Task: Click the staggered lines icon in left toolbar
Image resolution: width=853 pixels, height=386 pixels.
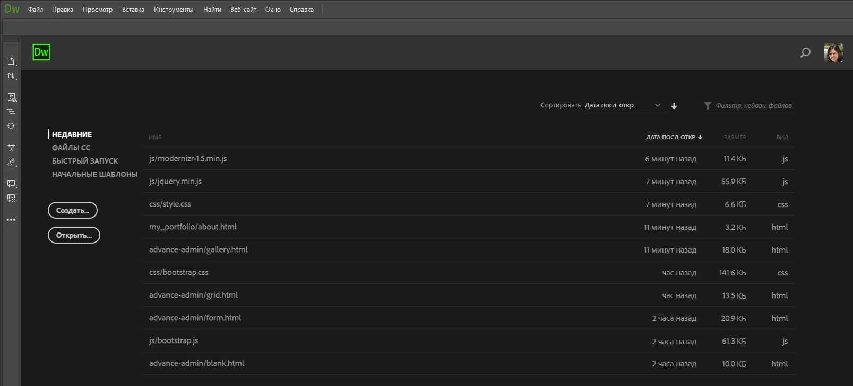Action: (11, 112)
